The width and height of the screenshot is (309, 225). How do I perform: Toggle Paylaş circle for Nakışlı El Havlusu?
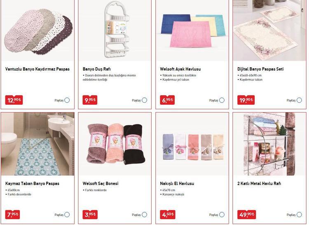(x=222, y=215)
